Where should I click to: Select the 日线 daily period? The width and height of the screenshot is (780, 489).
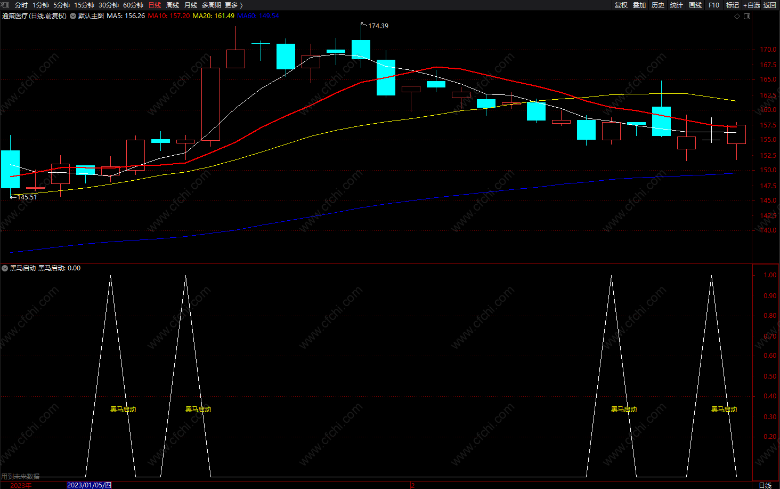tap(155, 5)
